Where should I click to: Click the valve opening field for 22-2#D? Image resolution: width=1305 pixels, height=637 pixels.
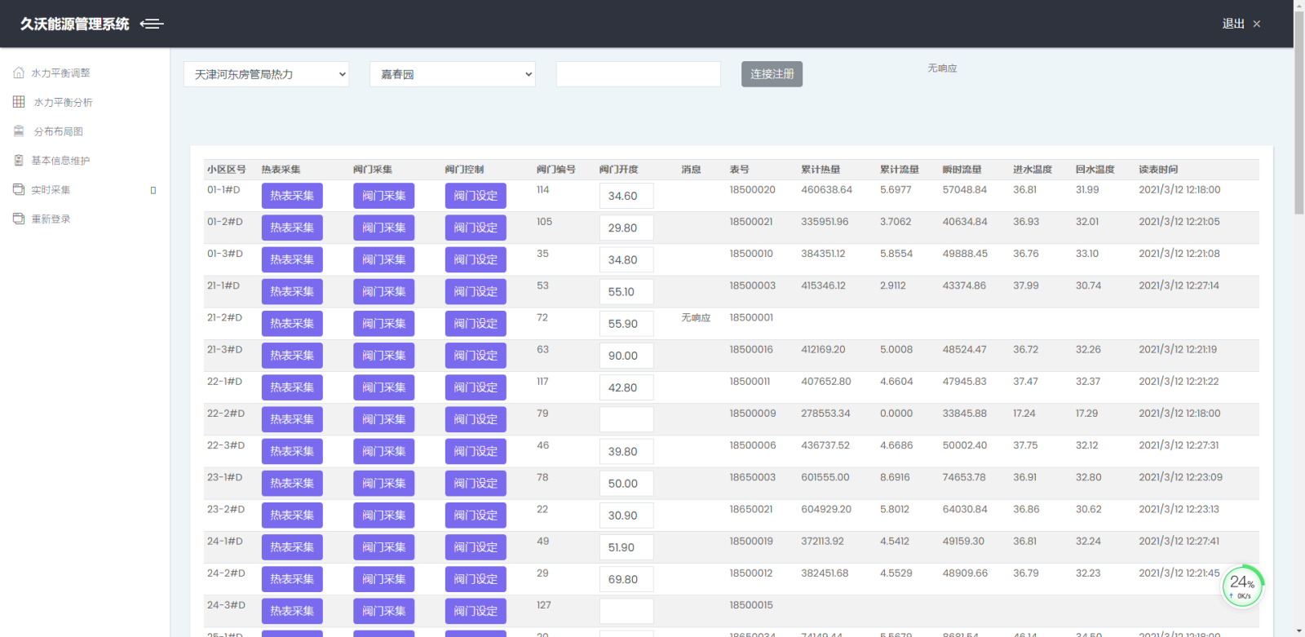[x=626, y=419]
